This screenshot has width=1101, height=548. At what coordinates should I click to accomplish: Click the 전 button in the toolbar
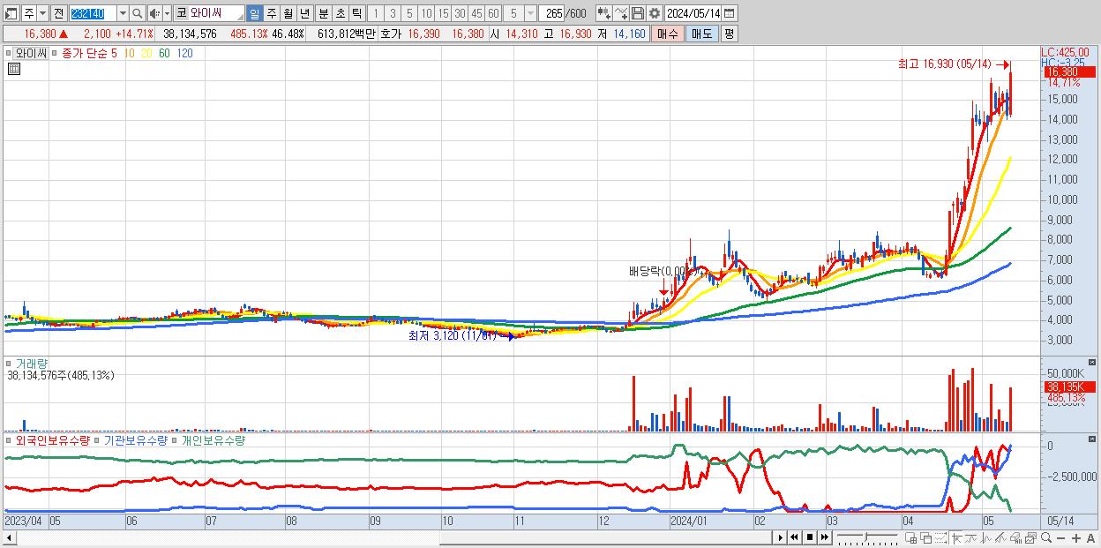[x=58, y=13]
